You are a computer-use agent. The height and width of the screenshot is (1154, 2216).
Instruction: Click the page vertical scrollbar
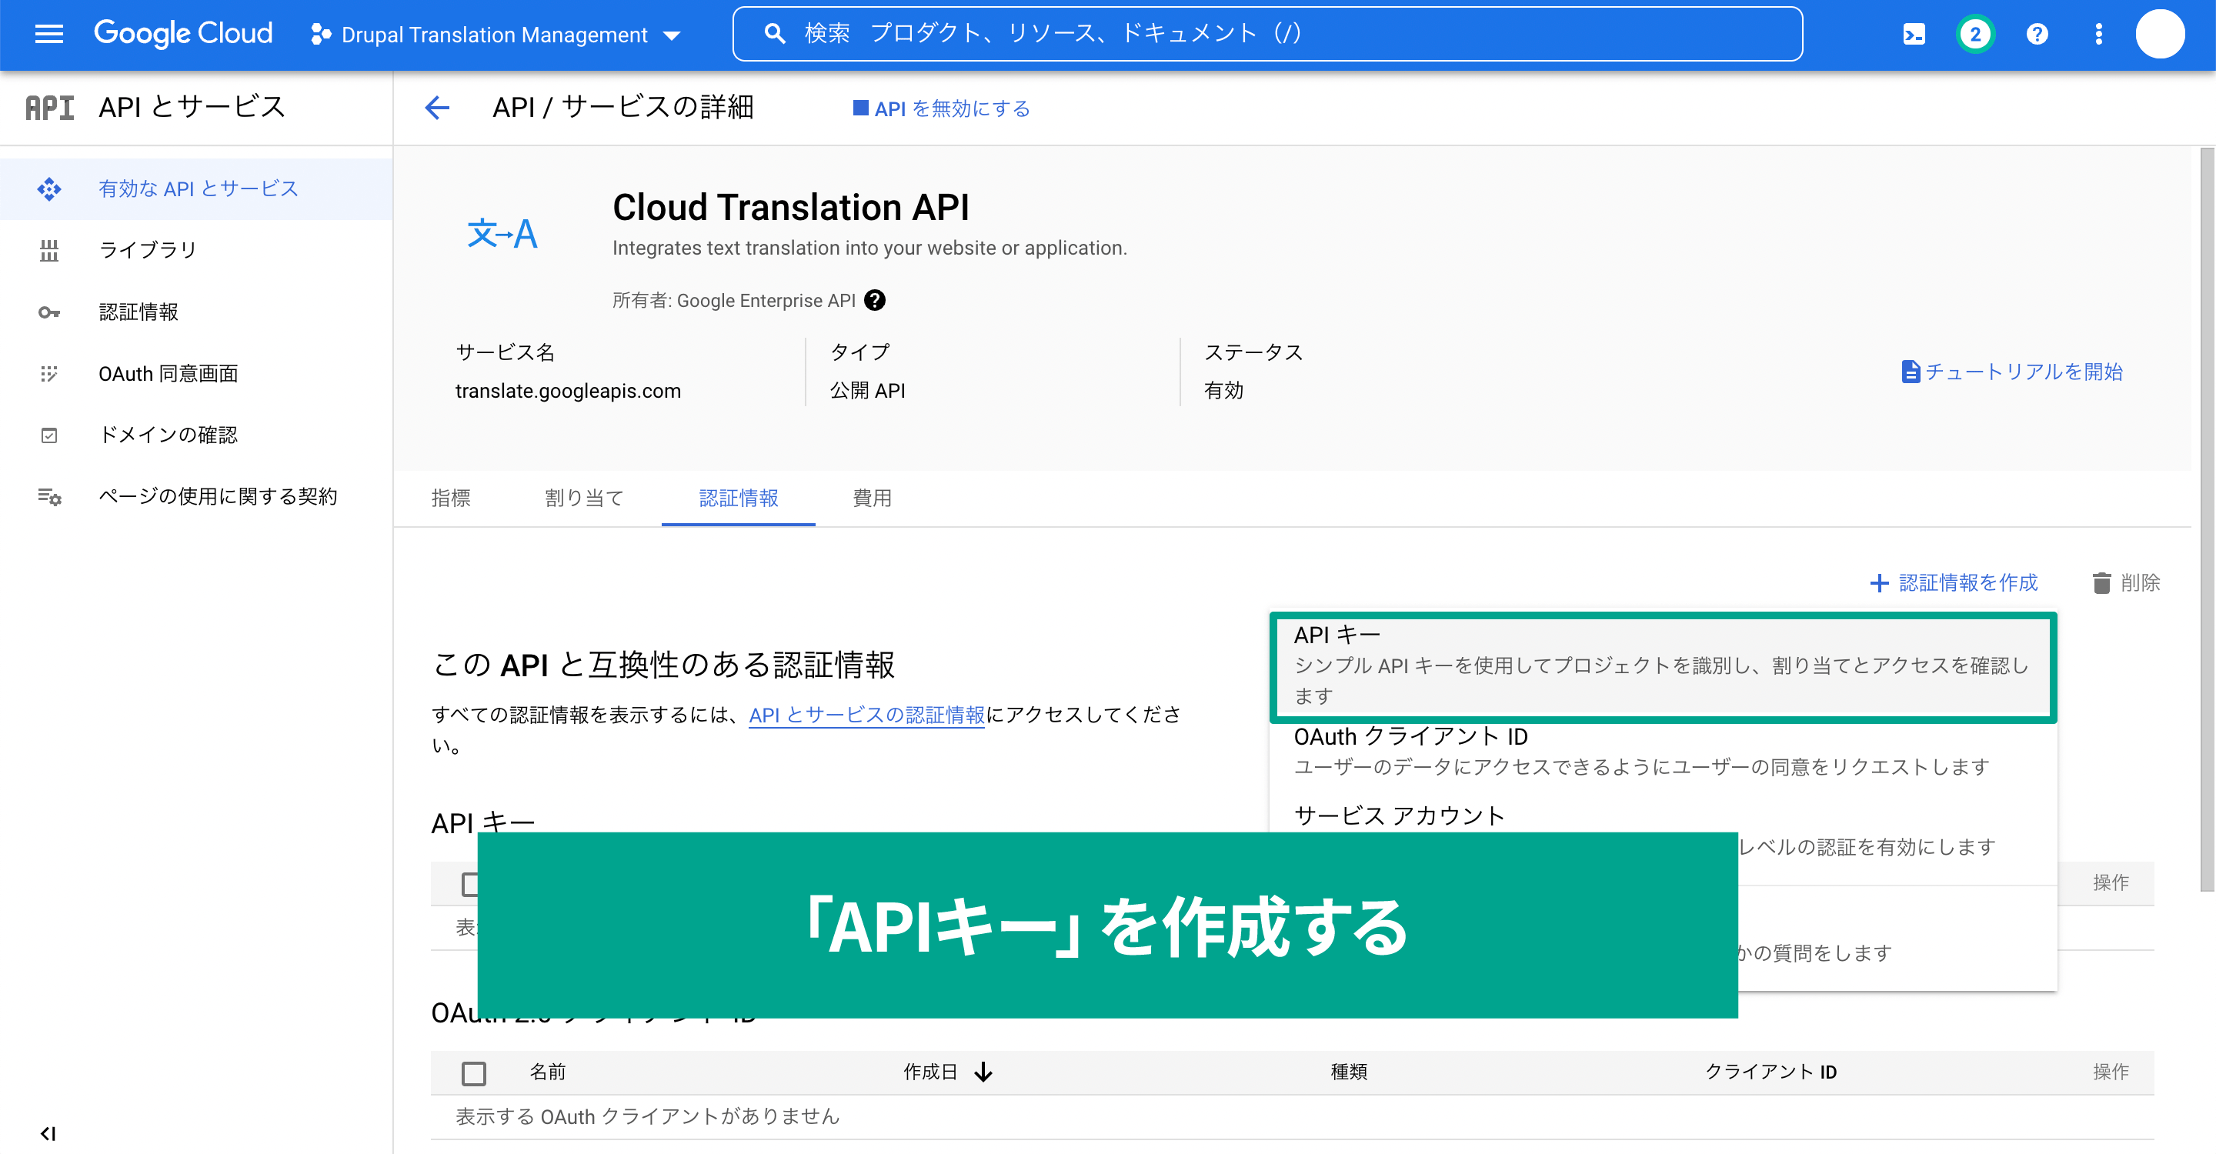click(2207, 519)
